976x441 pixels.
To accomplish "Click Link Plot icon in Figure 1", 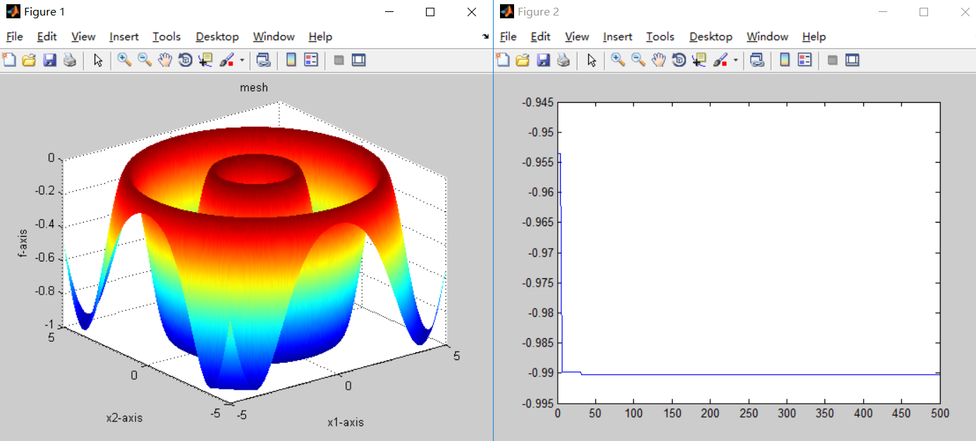I will click(x=263, y=61).
